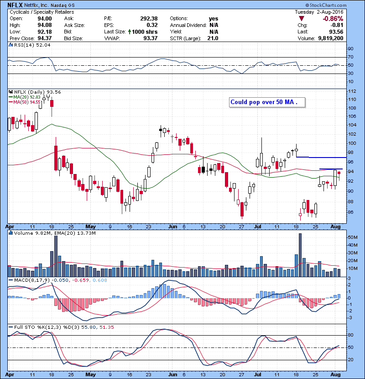
Task: Click the RSI(14) 52.04 label
Action: click(32, 45)
